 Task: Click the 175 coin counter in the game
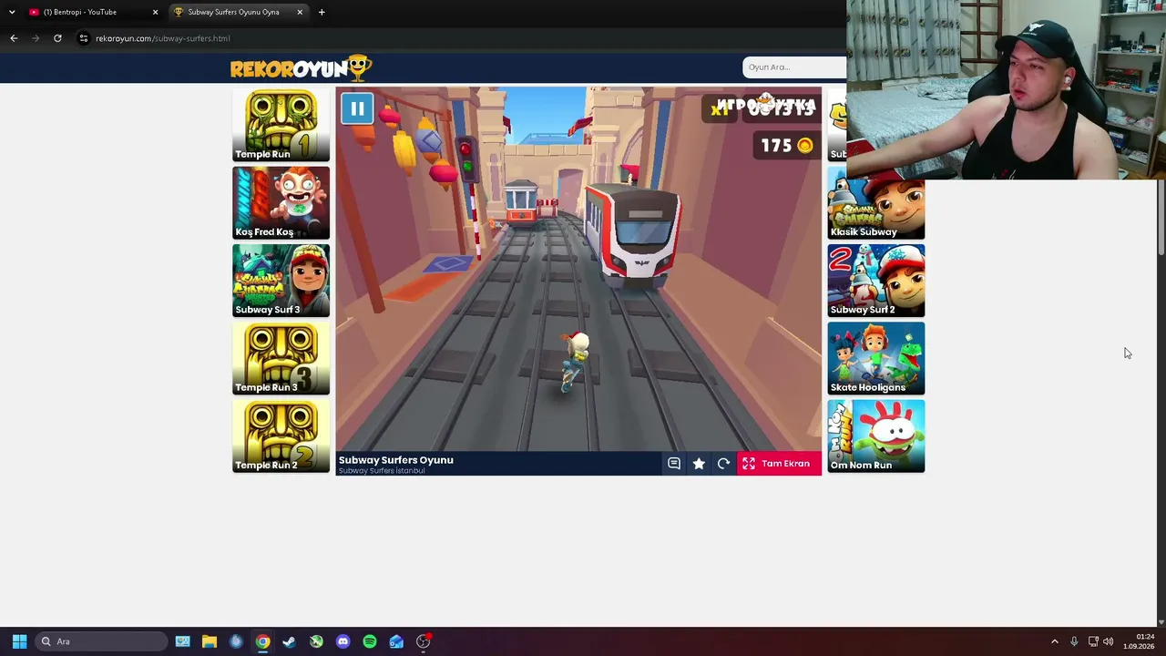coord(786,146)
